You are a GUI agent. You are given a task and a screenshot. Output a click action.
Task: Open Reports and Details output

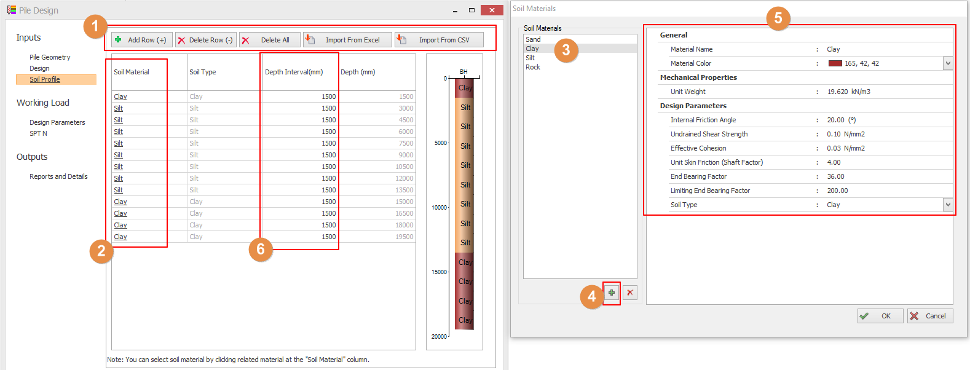[58, 176]
